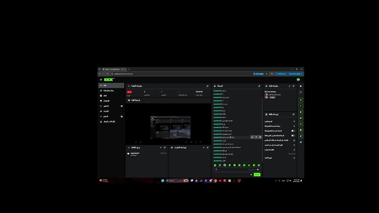This screenshot has width=379, height=213.
Task: Edit stream info using pencil icon
Action: point(289,86)
